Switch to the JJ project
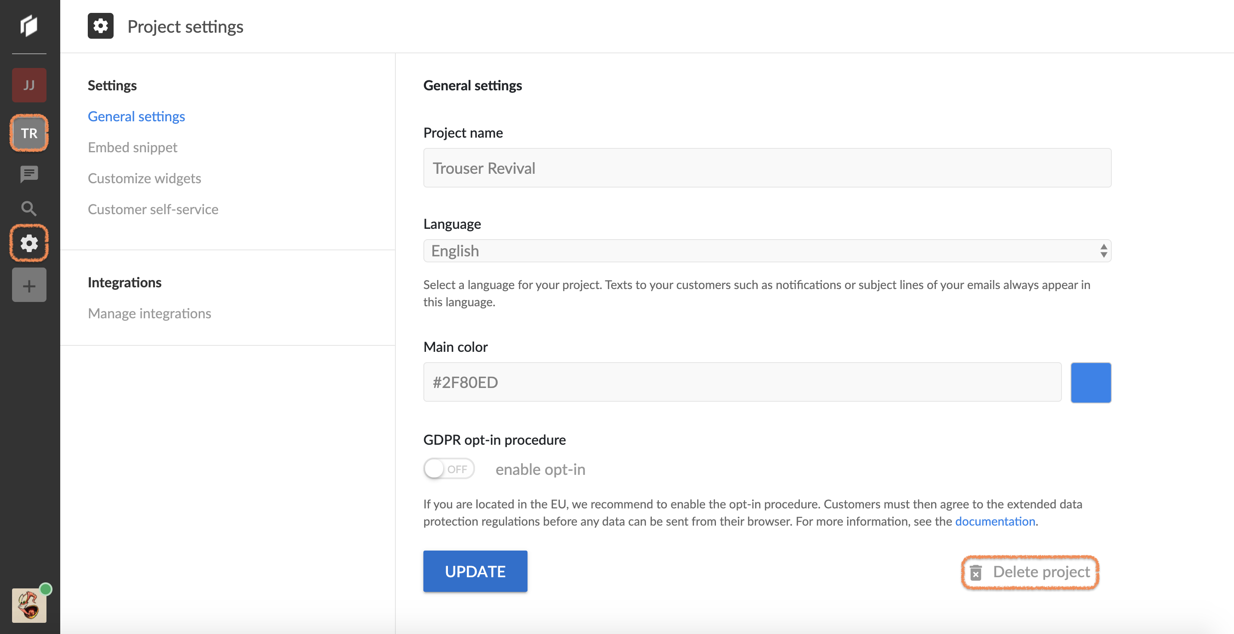This screenshot has width=1234, height=634. [x=29, y=85]
